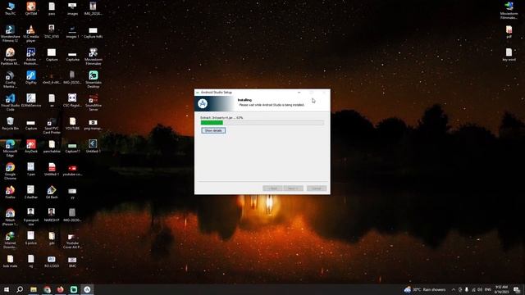Select the YOUTUBE folder on desktop
The image size is (525, 295).
tap(72, 124)
